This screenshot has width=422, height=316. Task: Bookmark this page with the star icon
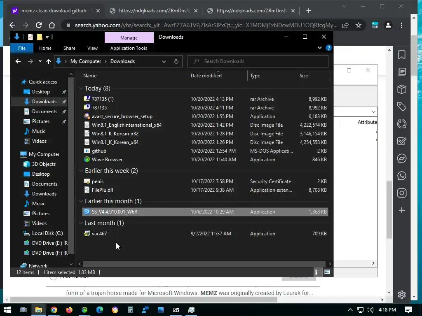pyautogui.click(x=358, y=25)
